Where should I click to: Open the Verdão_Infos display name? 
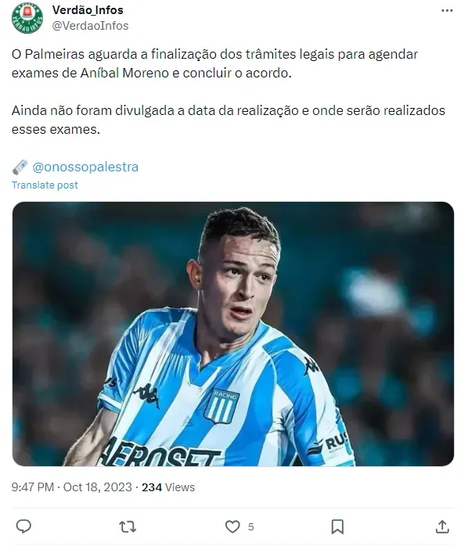(x=88, y=10)
